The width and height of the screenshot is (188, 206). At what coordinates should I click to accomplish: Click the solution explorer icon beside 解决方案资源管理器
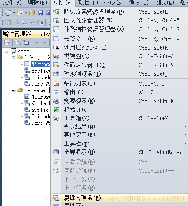tap(56, 12)
